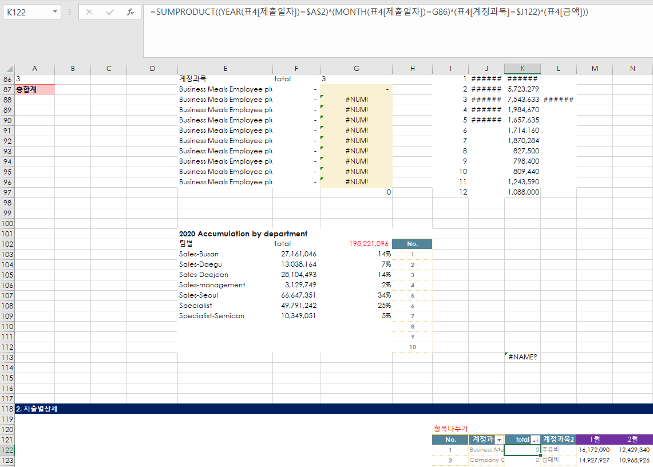Screen dimensions: 653x467
Task: Click the pink 총합계 cell
Action: click(34, 90)
